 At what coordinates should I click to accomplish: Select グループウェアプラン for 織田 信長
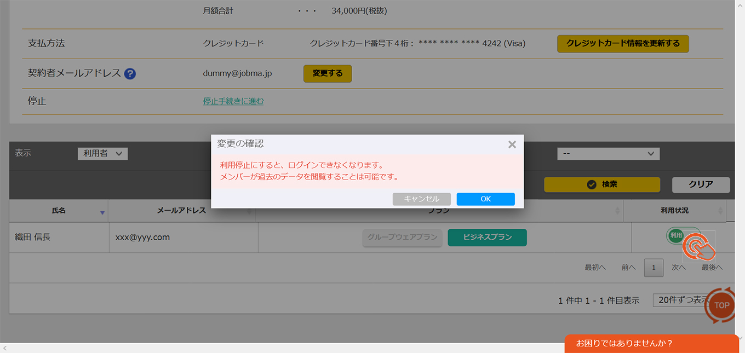point(402,238)
